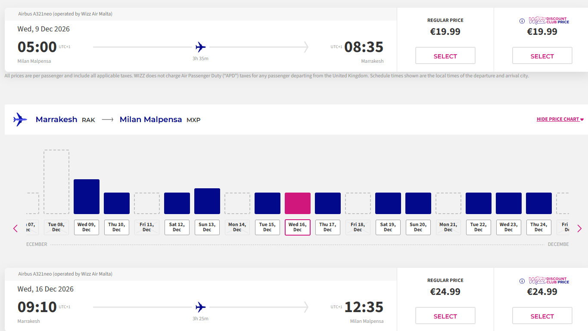
Task: Switch to the Thu 17, Dec date tab
Action: [328, 227]
